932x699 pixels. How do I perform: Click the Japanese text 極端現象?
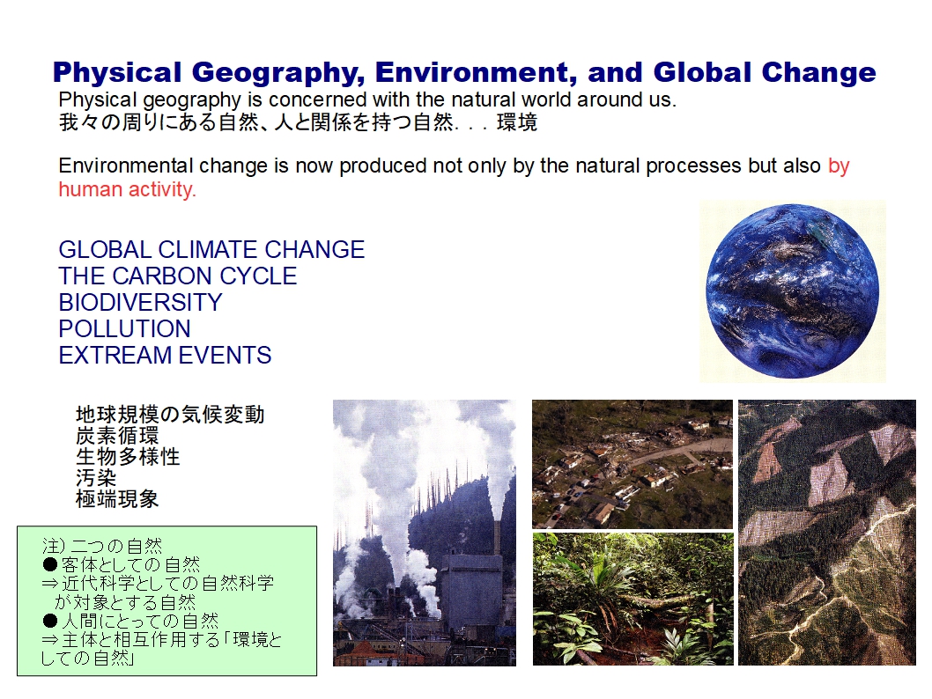[117, 499]
